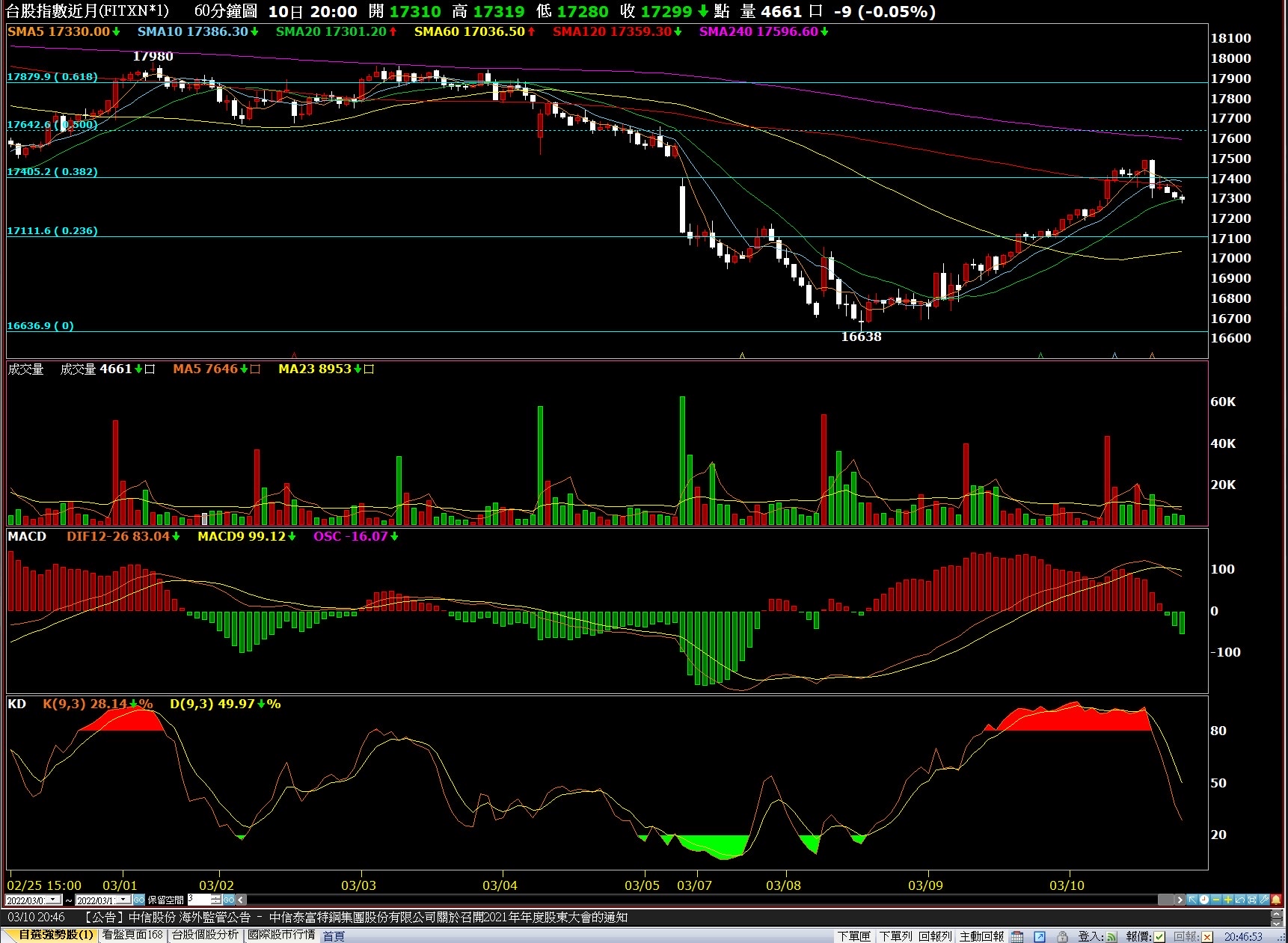1288x943 pixels.
Task: Adjust the 保留空間 spinner arrows
Action: point(216,900)
